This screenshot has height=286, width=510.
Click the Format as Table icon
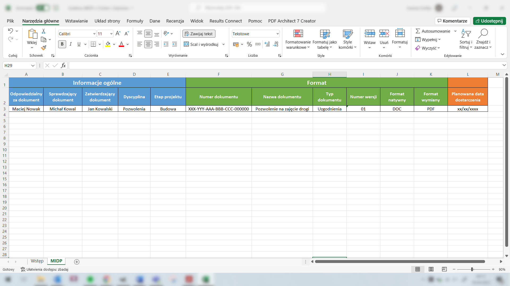tap(325, 34)
